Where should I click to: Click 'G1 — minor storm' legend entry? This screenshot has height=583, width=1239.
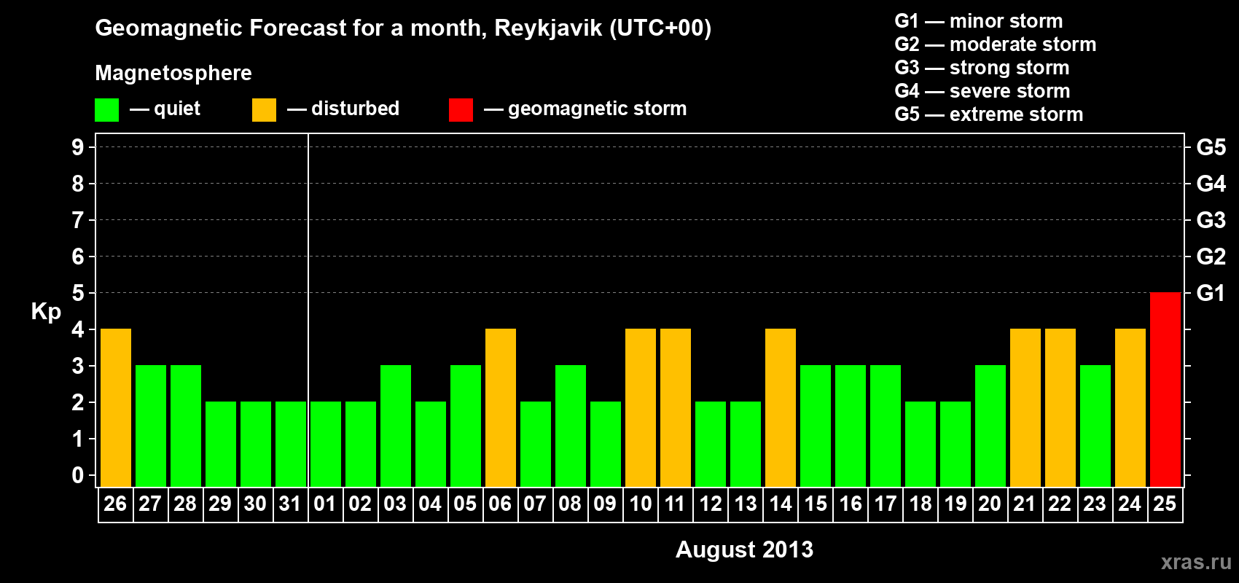(978, 21)
